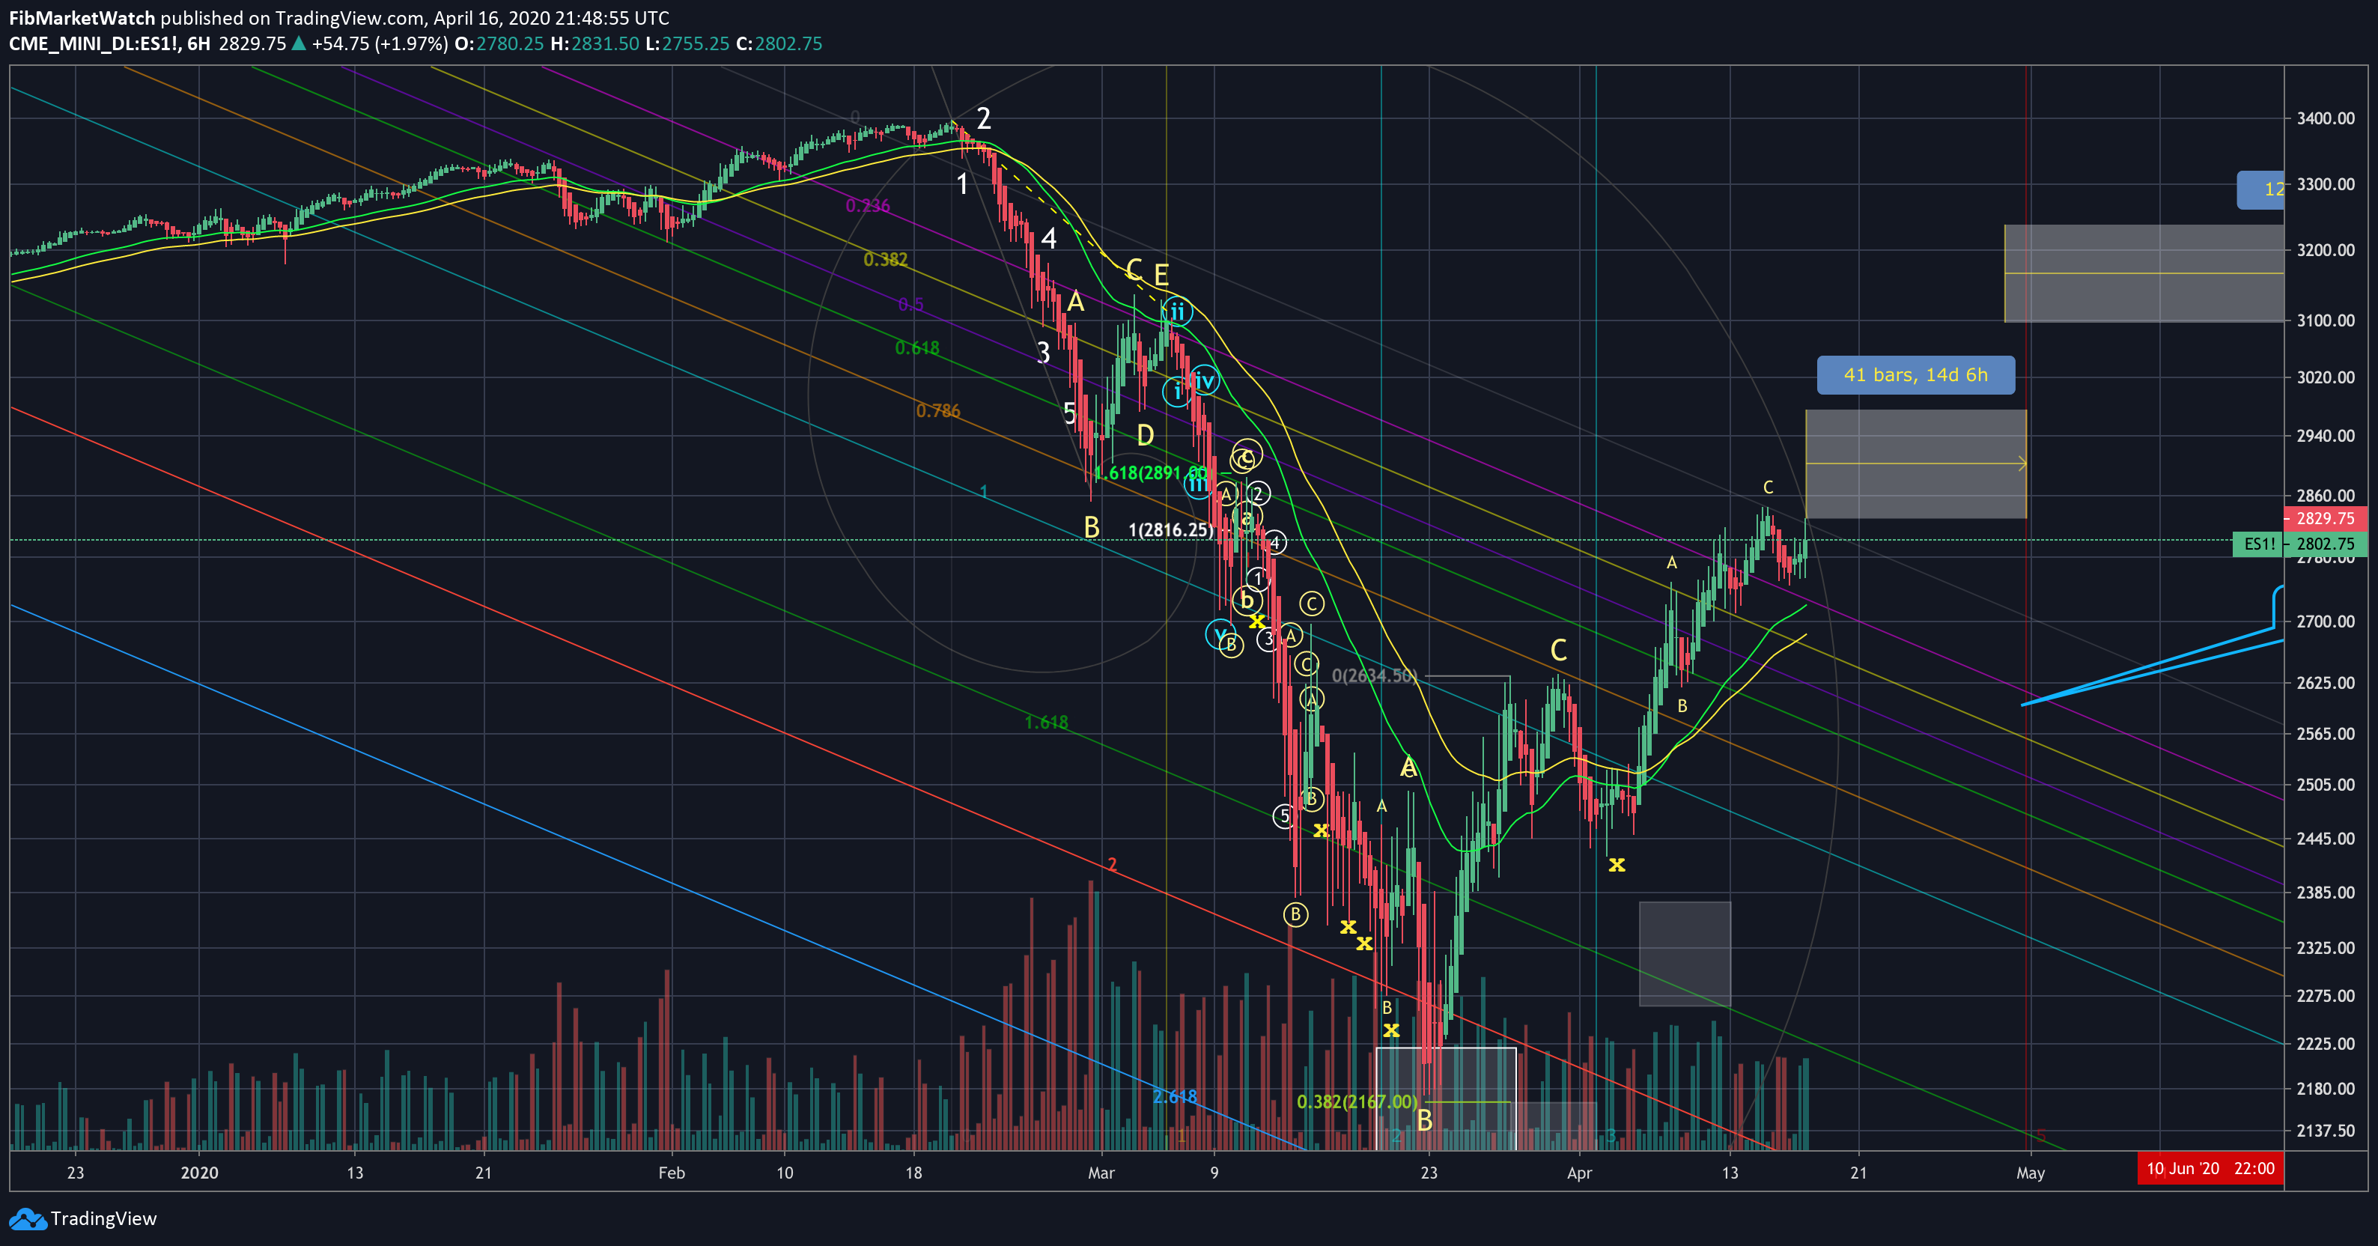The image size is (2378, 1246).
Task: Click the circled cyan "ii" wave marker
Action: tap(1176, 313)
